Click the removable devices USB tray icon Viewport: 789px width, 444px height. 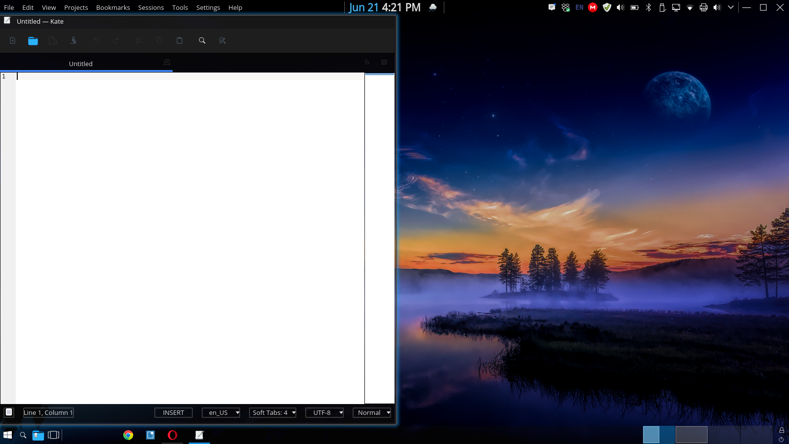click(662, 7)
